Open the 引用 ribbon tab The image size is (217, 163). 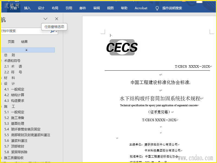pyautogui.click(x=69, y=8)
